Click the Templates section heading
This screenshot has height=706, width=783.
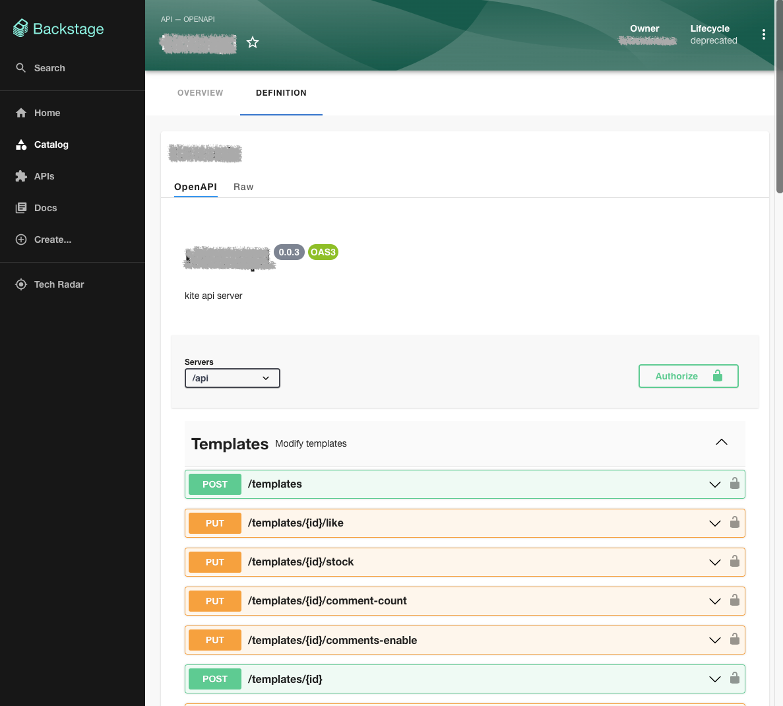(230, 443)
